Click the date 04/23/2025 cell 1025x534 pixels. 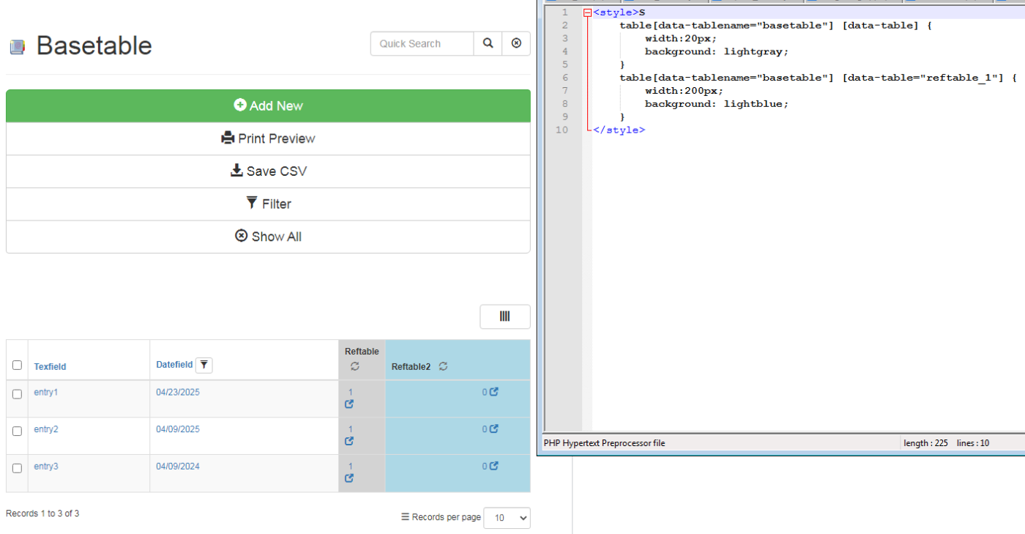pos(177,393)
